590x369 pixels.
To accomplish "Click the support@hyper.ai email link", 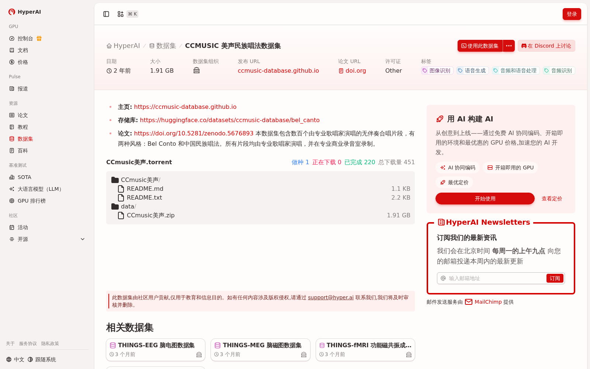I will [331, 297].
